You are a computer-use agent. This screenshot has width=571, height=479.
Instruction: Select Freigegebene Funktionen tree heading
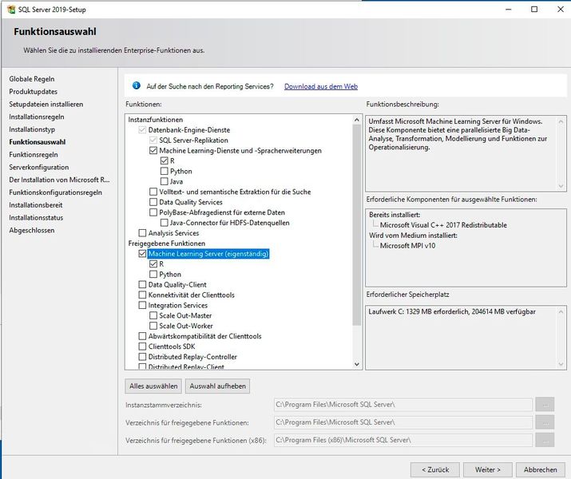(167, 243)
